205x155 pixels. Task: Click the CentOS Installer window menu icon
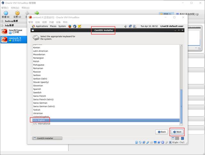33,30
